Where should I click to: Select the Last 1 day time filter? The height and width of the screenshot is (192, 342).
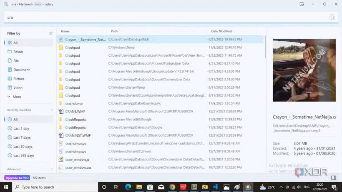coord(21,129)
